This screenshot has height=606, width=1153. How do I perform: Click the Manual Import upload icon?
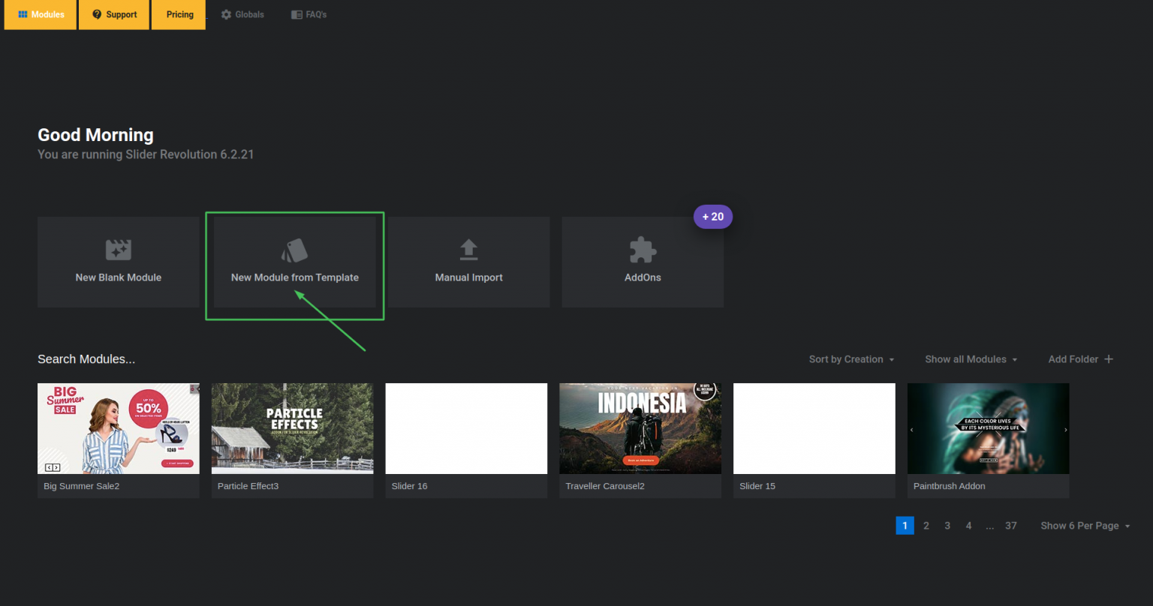coord(468,250)
